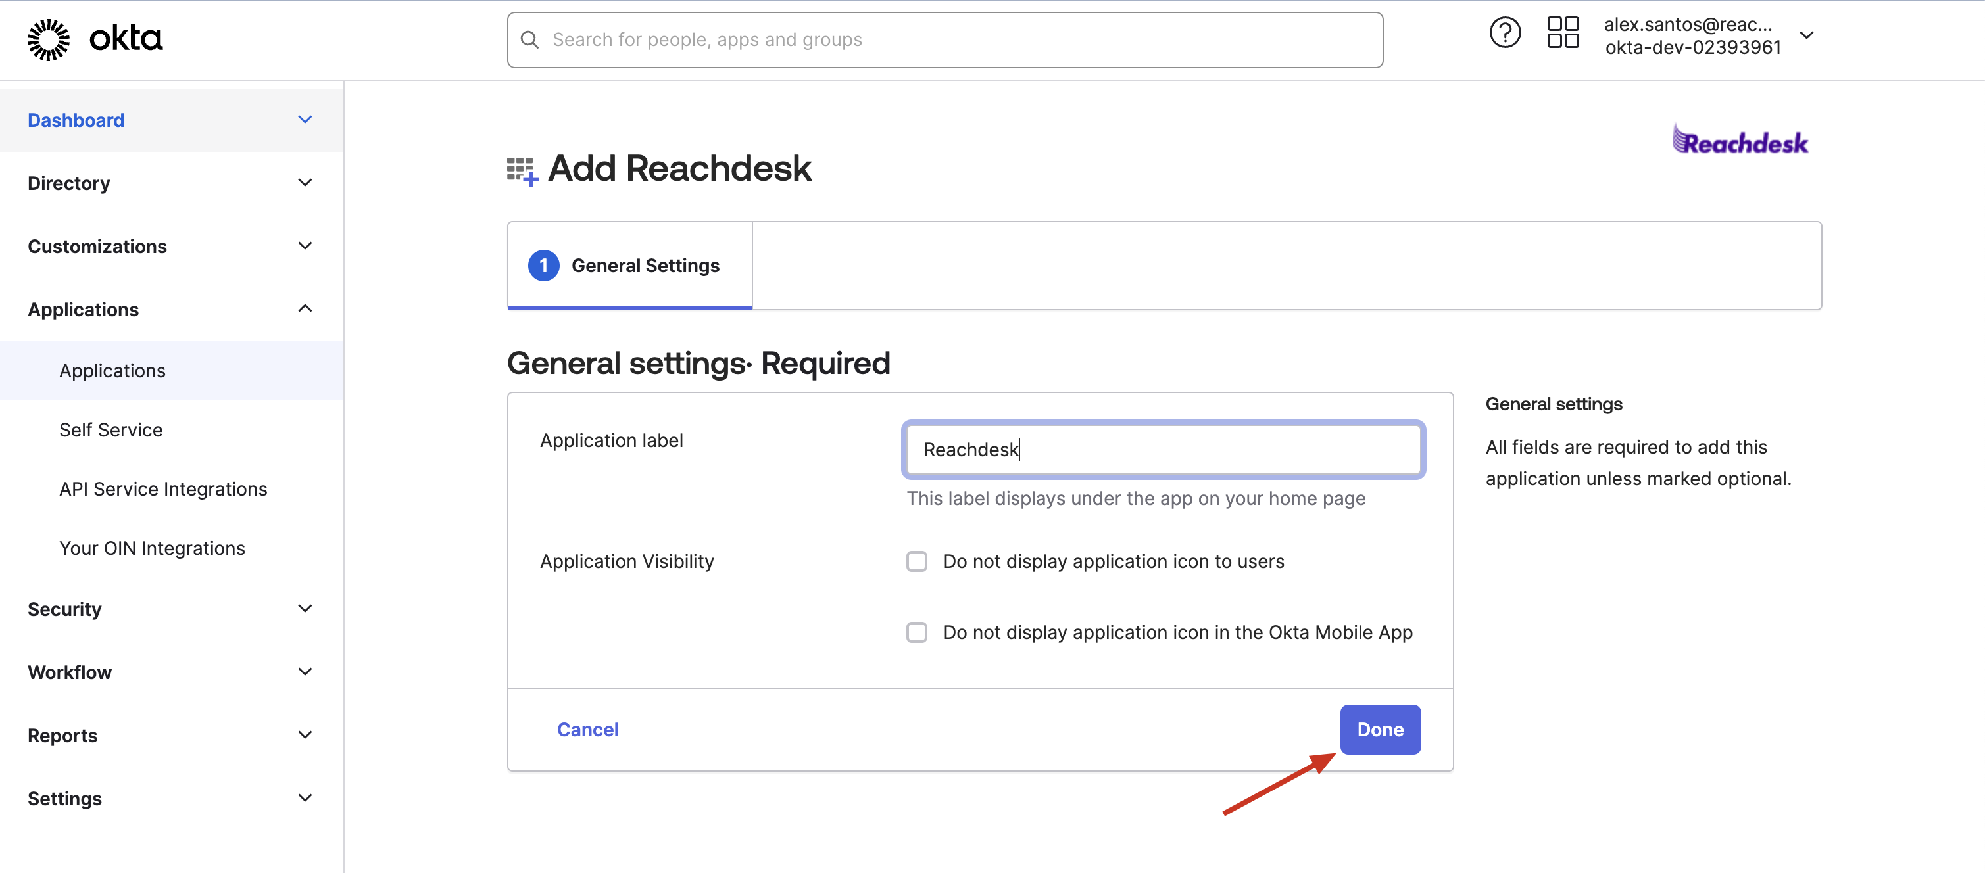This screenshot has width=1985, height=873.
Task: Open the help question mark icon
Action: [x=1504, y=33]
